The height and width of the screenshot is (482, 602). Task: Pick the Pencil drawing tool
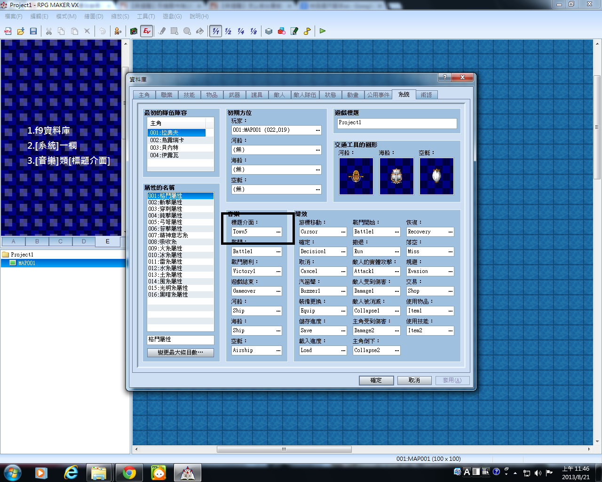tap(162, 31)
